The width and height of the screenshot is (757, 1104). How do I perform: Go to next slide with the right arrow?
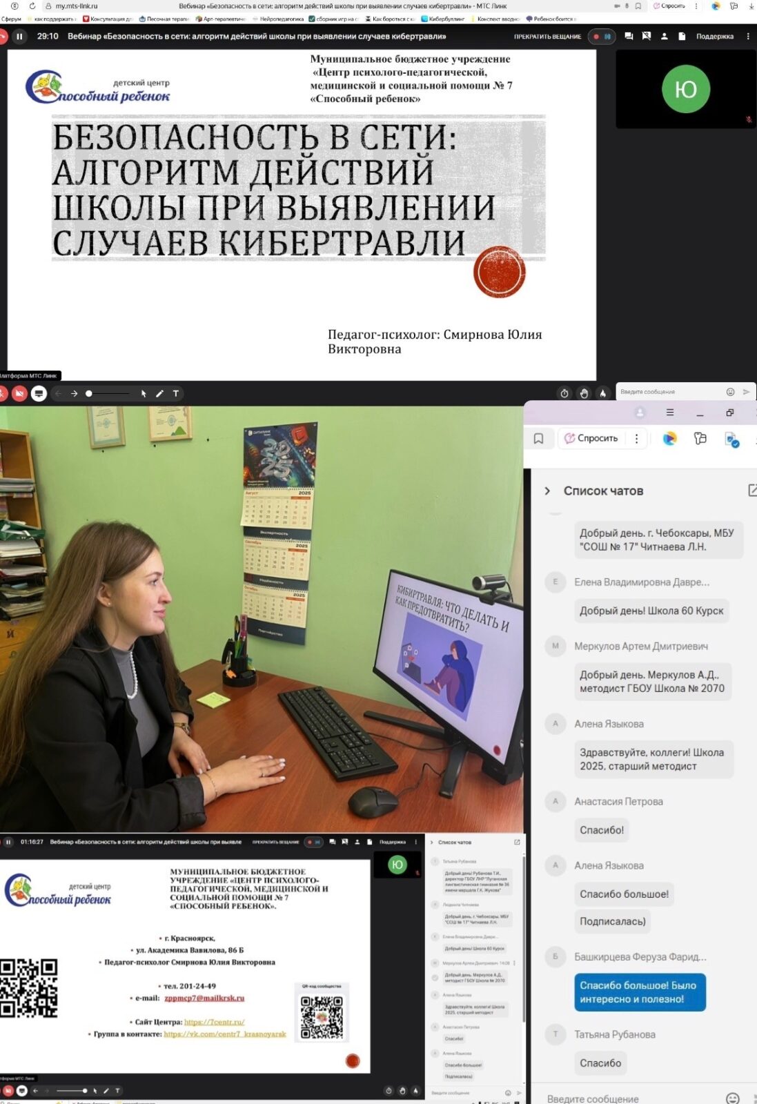point(74,393)
